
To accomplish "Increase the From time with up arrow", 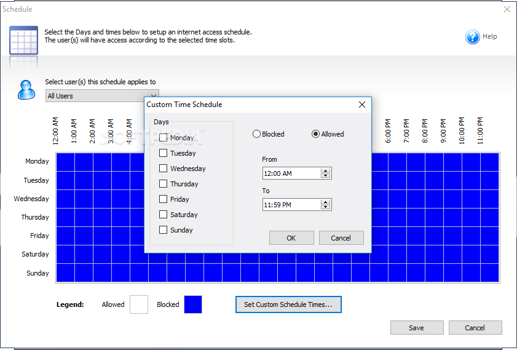I will pyautogui.click(x=325, y=170).
